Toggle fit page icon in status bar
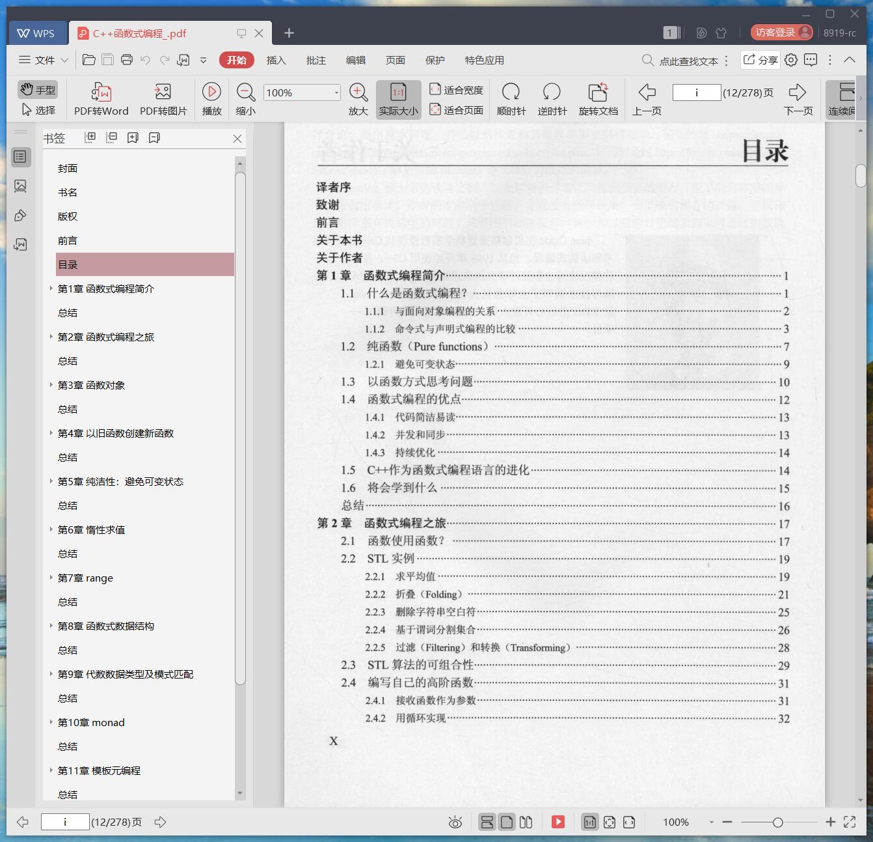 610,822
